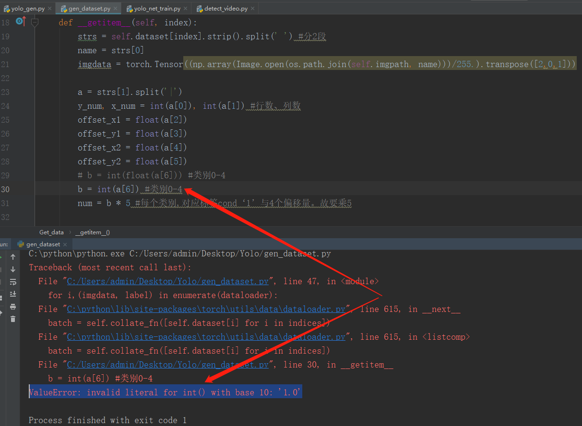Open gen_dataset.py link at line 47 traceback

point(167,282)
